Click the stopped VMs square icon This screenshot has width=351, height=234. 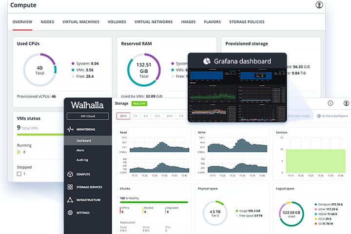(19, 174)
